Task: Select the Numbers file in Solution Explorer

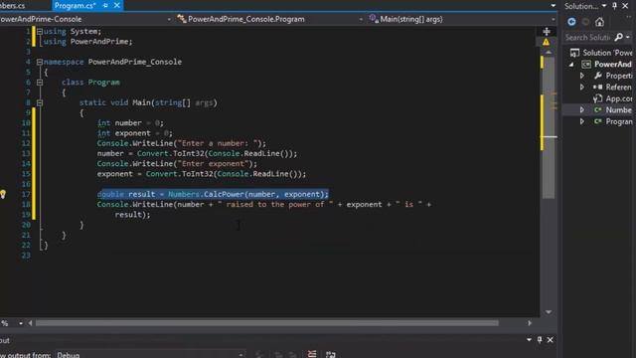Action: (x=613, y=110)
